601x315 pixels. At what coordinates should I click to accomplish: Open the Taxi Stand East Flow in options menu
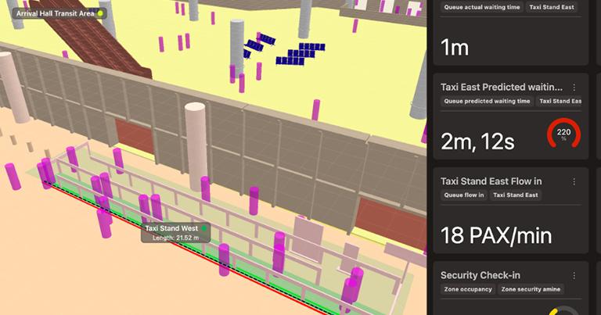[x=574, y=181]
